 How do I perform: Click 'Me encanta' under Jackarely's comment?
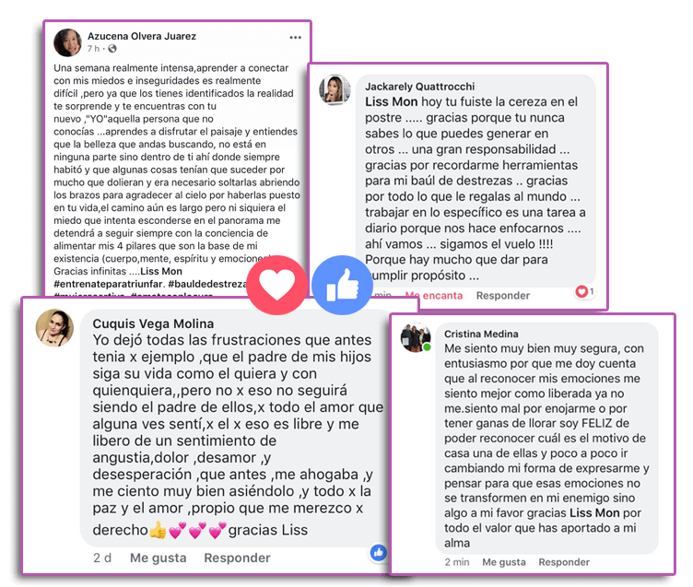434,295
